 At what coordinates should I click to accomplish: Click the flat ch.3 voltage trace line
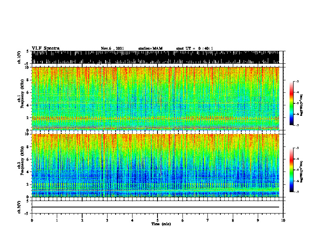(x=155, y=207)
